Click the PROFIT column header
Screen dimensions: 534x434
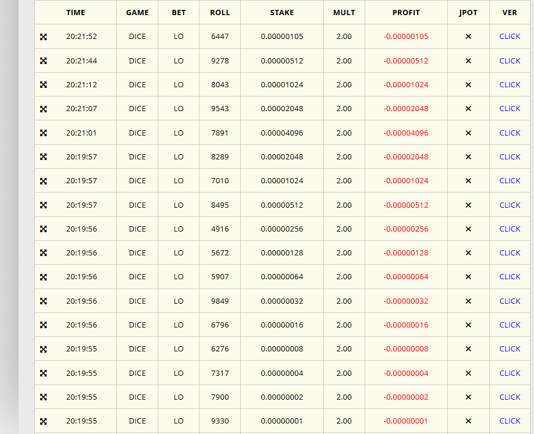point(406,13)
